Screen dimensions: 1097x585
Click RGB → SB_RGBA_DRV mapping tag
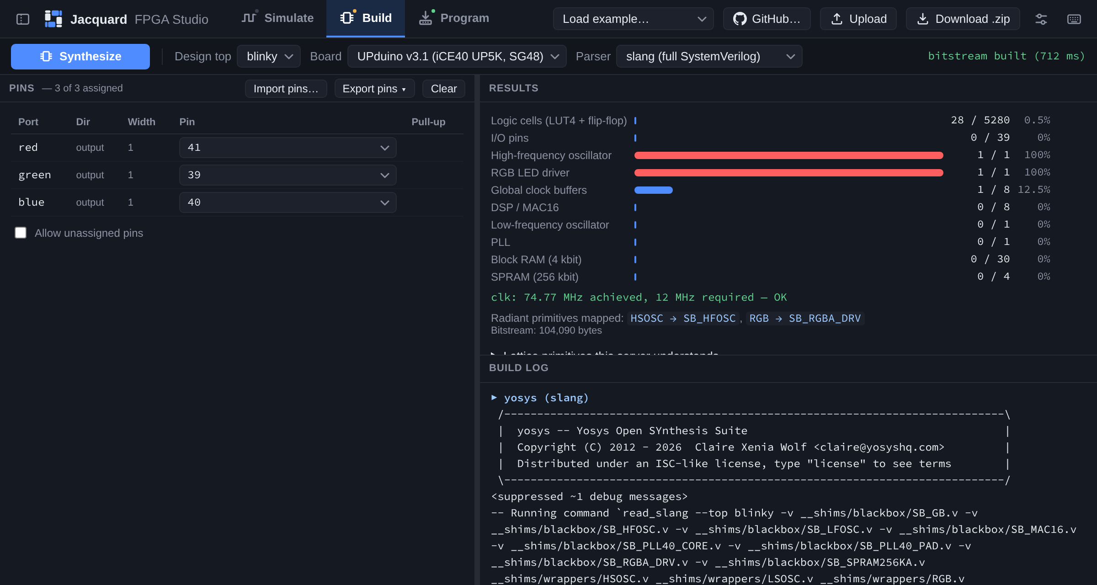805,318
